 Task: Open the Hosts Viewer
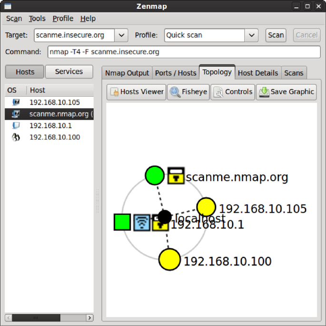(x=137, y=92)
